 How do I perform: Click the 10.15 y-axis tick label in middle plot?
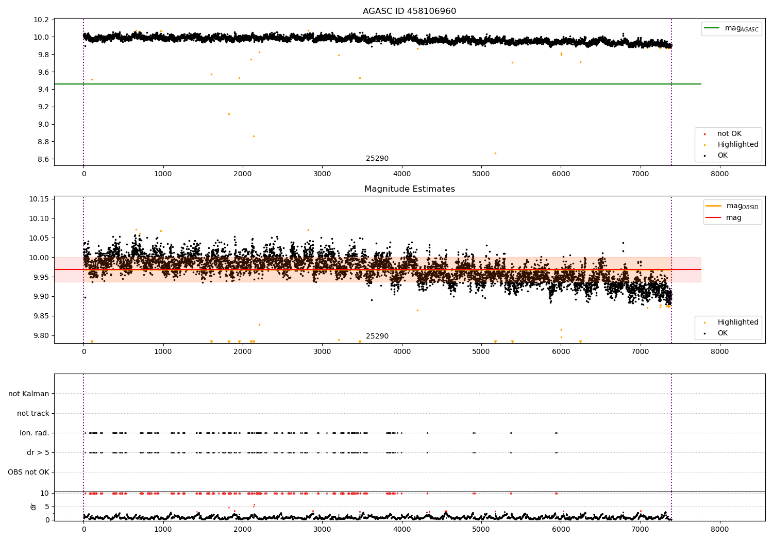[40, 199]
